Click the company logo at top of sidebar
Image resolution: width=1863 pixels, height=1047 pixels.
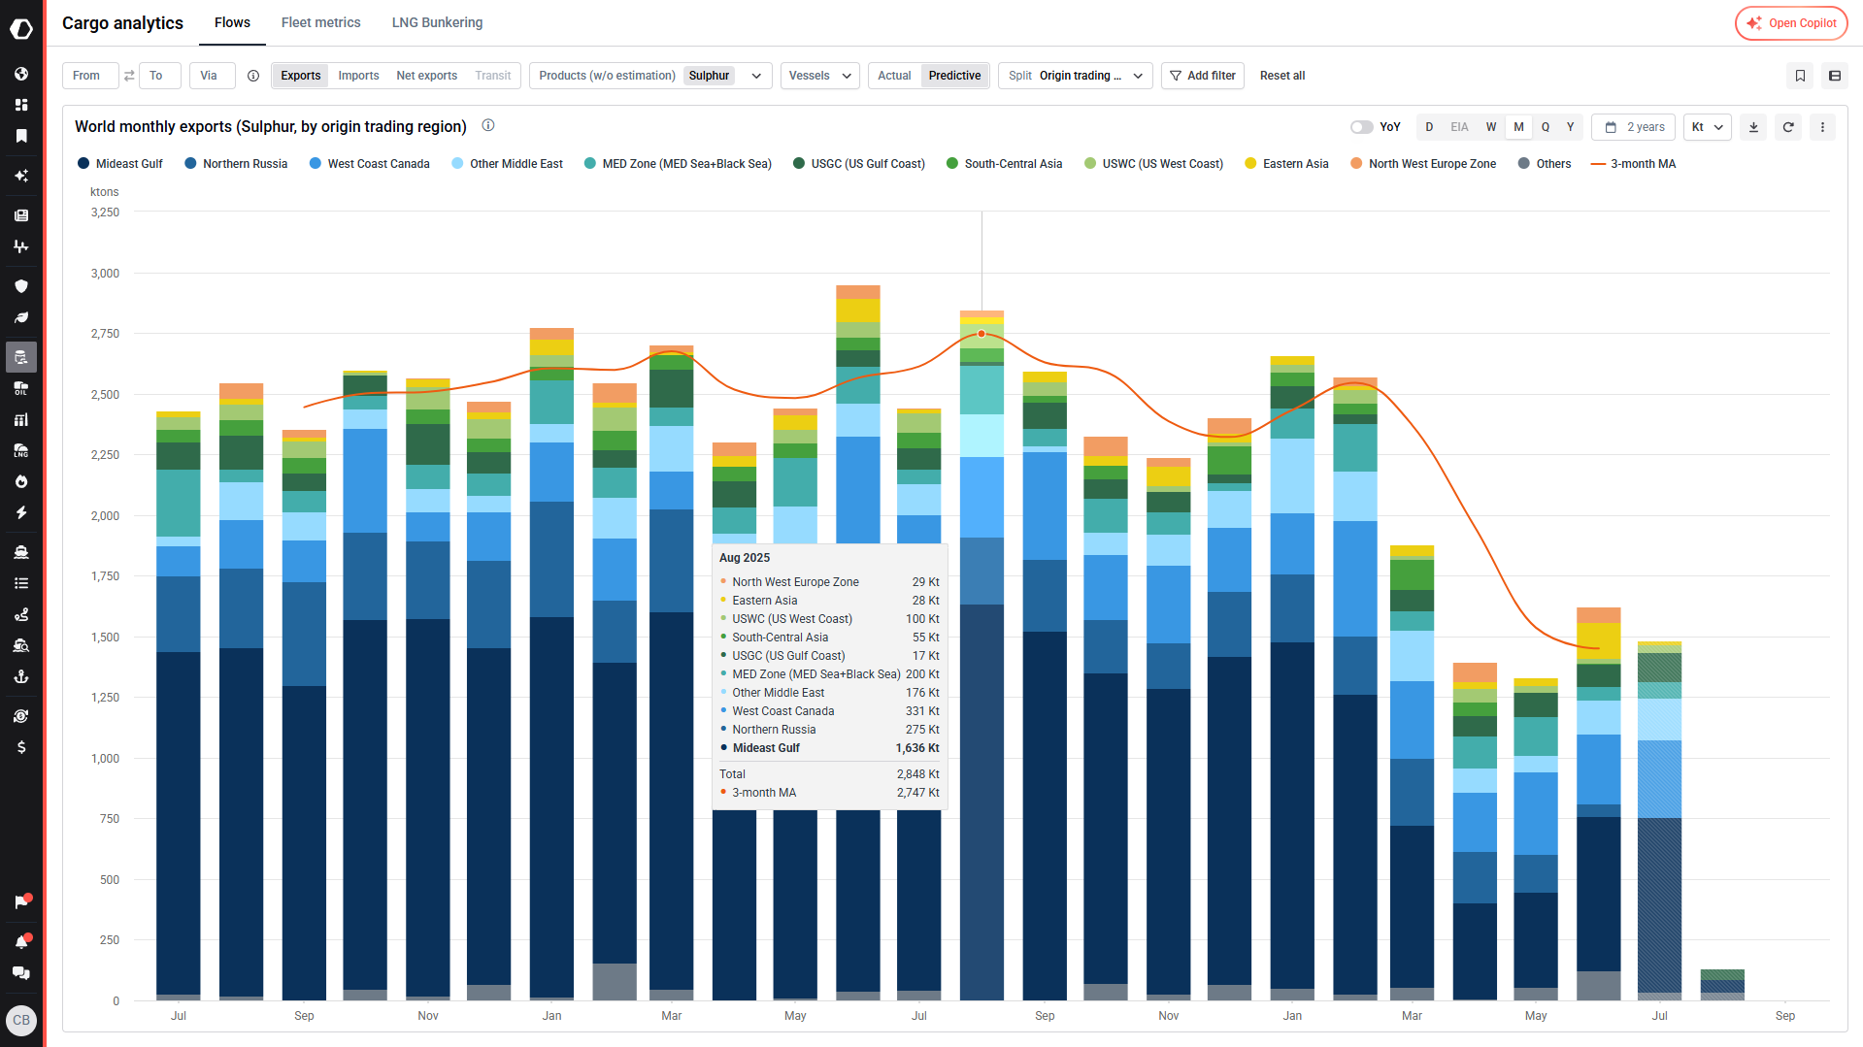21,29
